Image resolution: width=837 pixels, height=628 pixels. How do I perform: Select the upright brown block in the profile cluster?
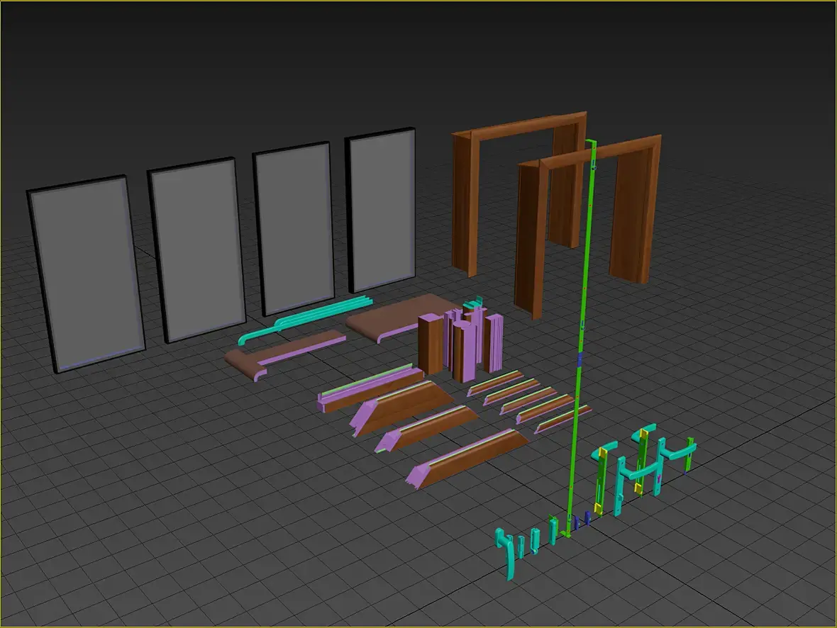431,344
